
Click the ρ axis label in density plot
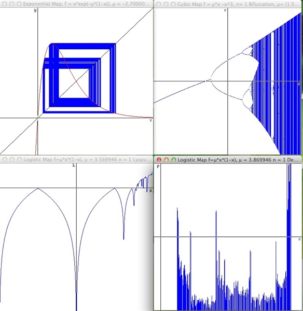pyautogui.click(x=158, y=166)
